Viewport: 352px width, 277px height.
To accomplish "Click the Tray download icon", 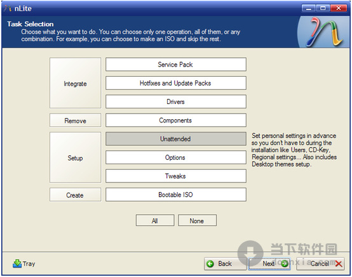I will pyautogui.click(x=17, y=264).
